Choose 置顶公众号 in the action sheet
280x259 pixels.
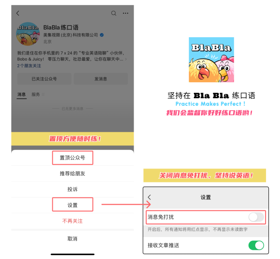73,158
